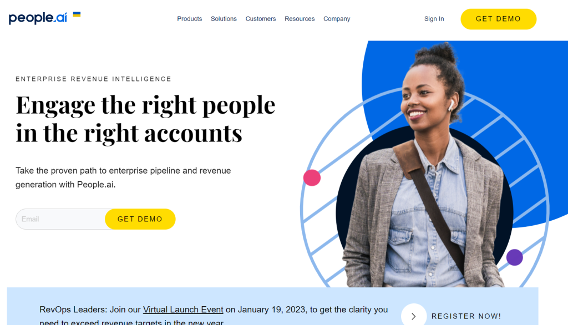Click REGISTER NOW! in the banner
This screenshot has height=325, width=568.
coord(466,316)
